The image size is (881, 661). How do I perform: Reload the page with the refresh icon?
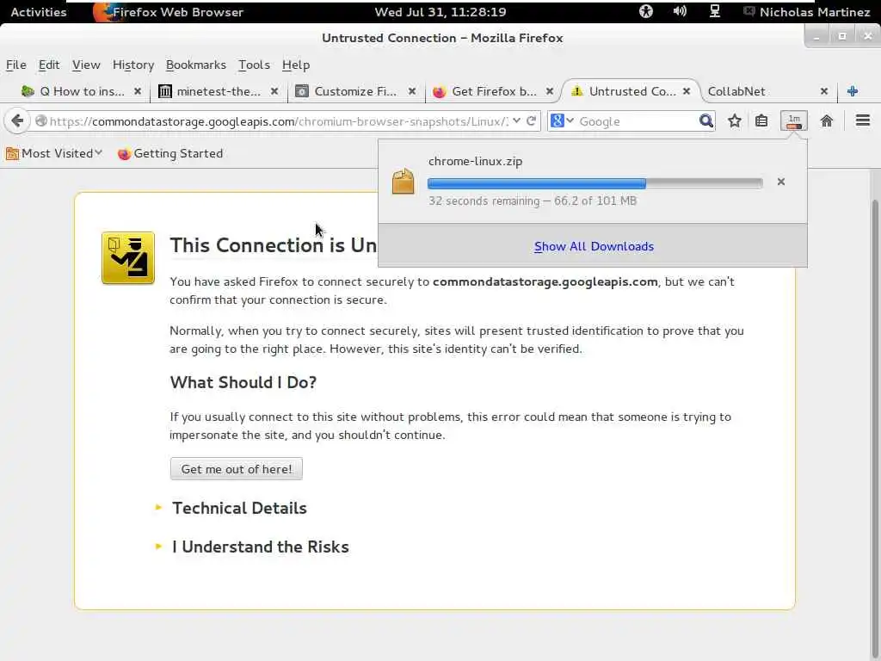[531, 120]
